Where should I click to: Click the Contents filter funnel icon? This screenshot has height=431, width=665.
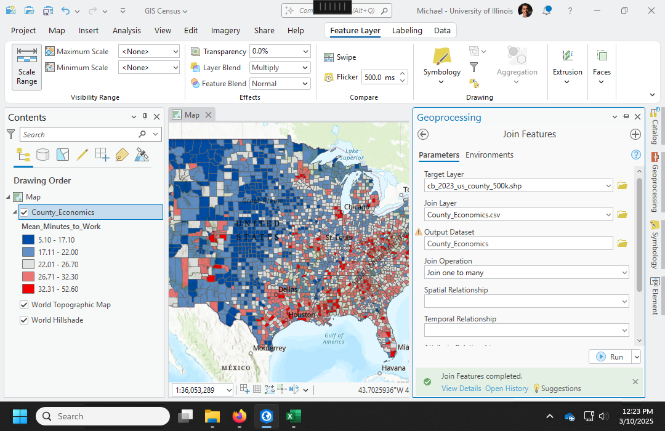pos(11,134)
